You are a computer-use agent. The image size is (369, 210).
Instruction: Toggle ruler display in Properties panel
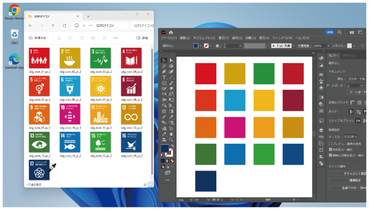[352, 102]
